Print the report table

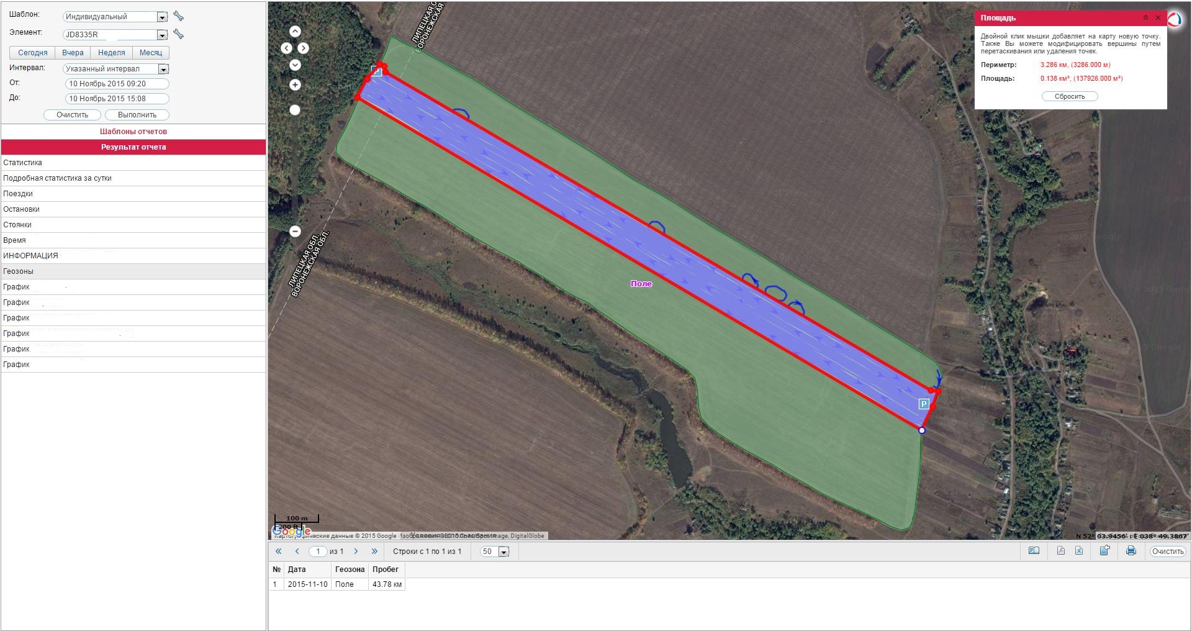[x=1131, y=551]
